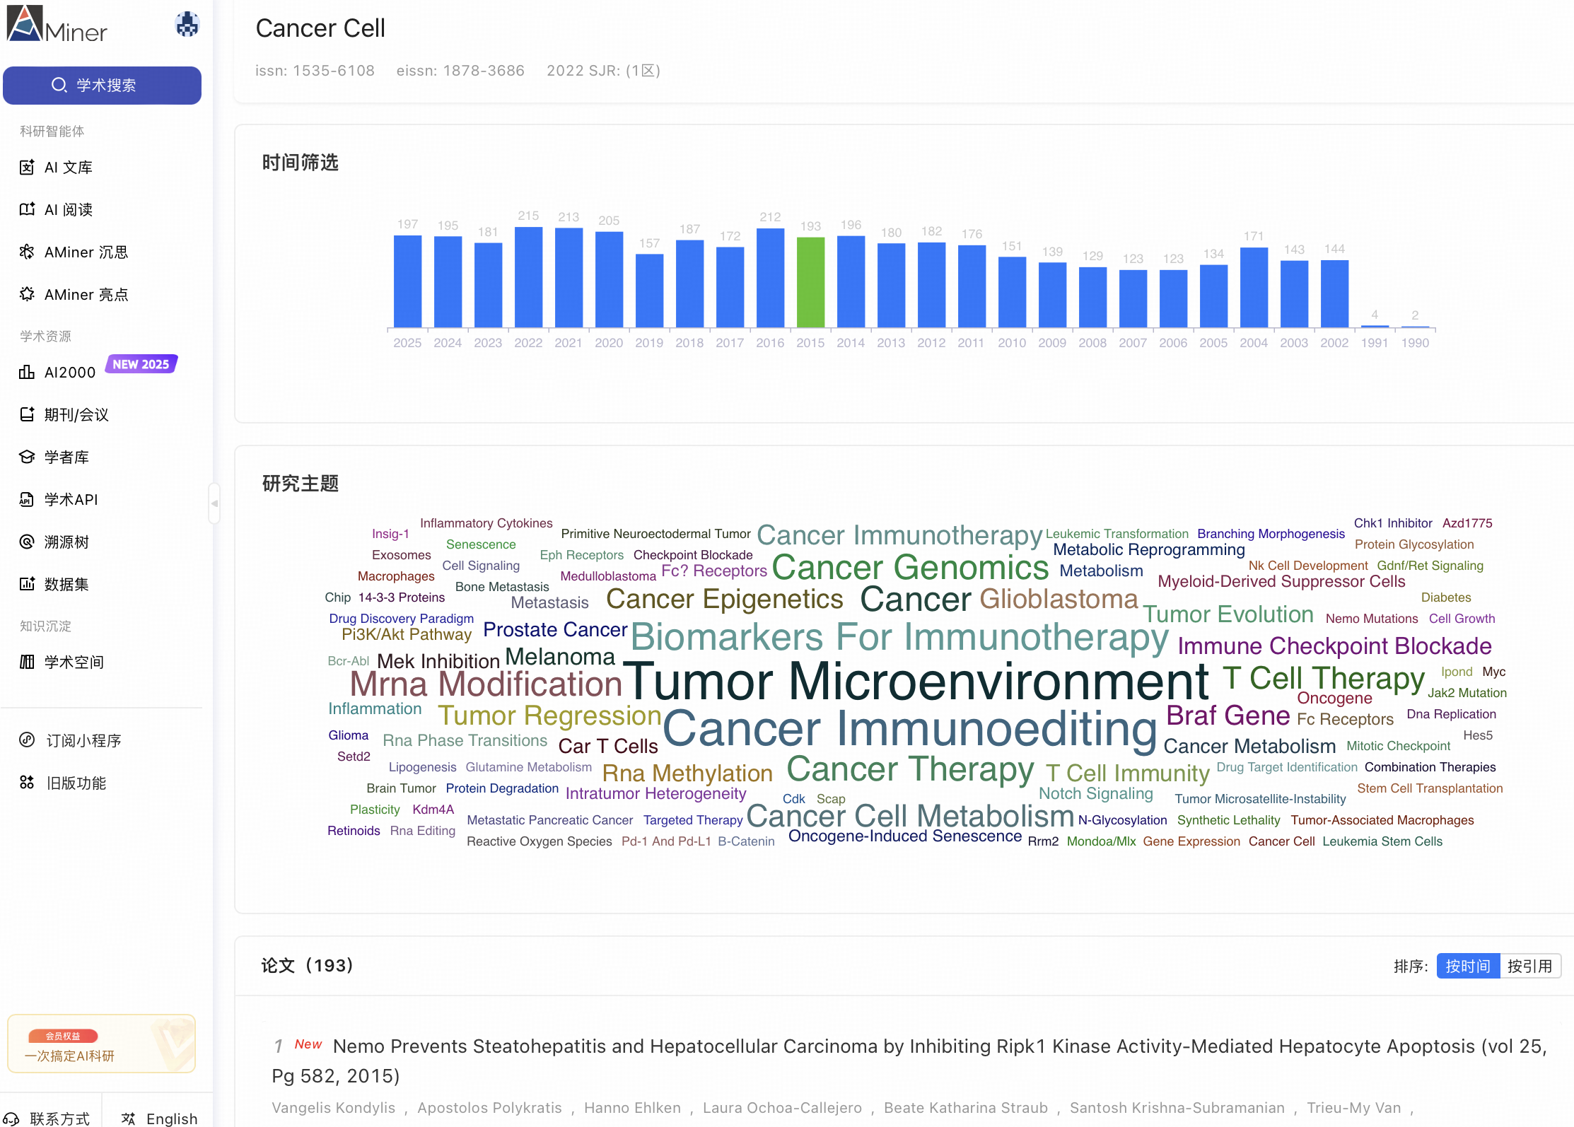The height and width of the screenshot is (1127, 1574).
Task: Click user avatar icon at top
Action: [x=187, y=25]
